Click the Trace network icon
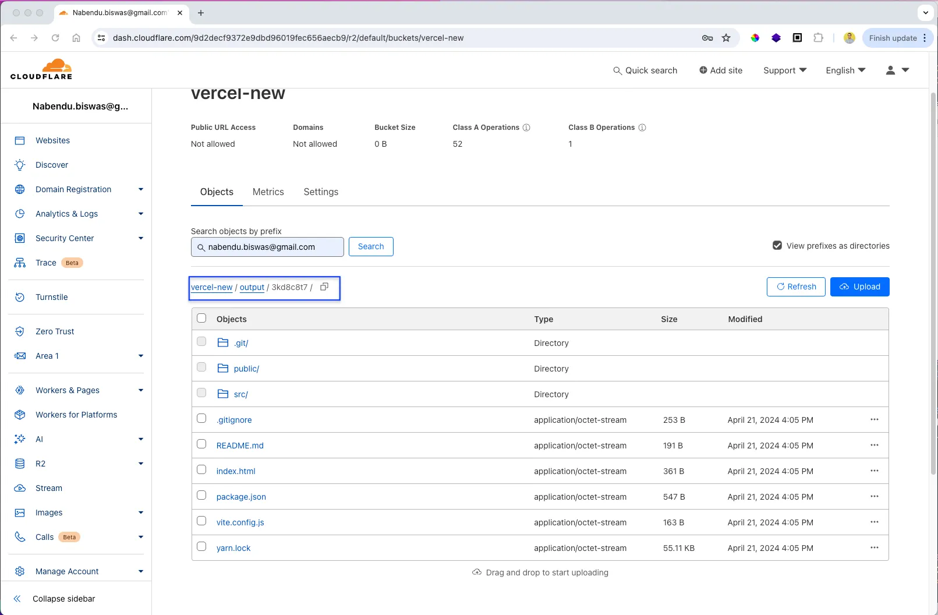The image size is (938, 615). click(x=20, y=263)
